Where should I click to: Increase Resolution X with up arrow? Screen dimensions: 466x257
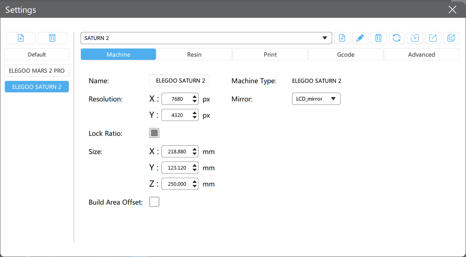[x=195, y=96]
